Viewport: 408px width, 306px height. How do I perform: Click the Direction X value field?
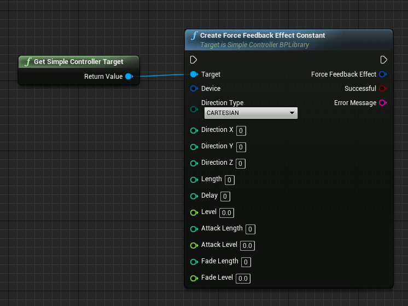(x=241, y=130)
